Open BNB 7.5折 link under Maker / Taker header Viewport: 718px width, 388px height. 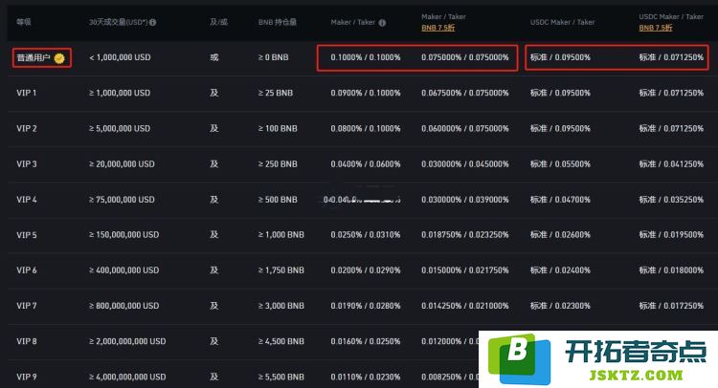click(x=438, y=28)
